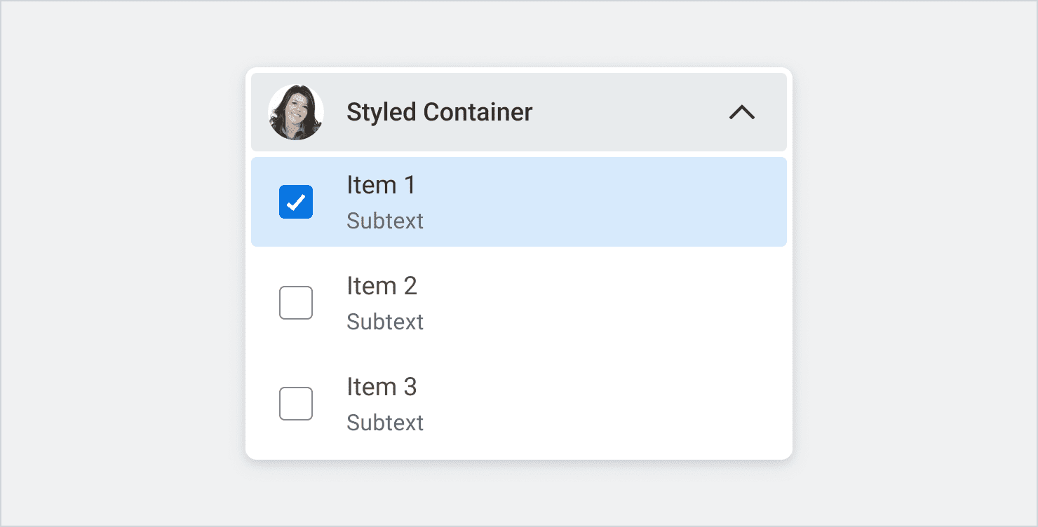Image resolution: width=1038 pixels, height=527 pixels.
Task: Collapse the list using the chevron arrow
Action: 741,112
